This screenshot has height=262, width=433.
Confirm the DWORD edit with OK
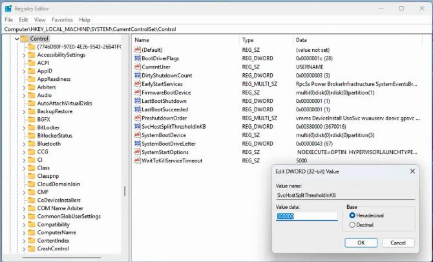(x=361, y=243)
